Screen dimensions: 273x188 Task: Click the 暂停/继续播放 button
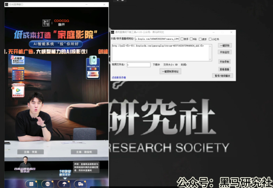(223, 76)
